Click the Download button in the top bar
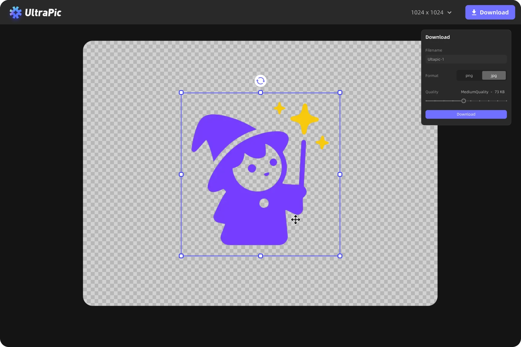Viewport: 521px width, 347px height. point(490,12)
